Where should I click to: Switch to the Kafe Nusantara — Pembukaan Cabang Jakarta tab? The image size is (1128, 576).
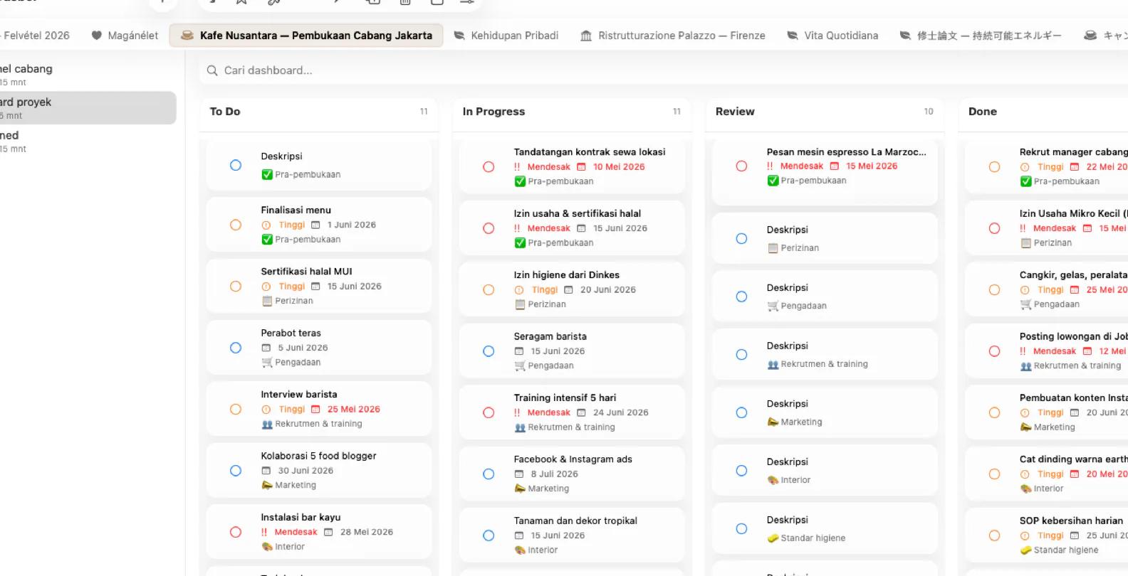tap(306, 36)
